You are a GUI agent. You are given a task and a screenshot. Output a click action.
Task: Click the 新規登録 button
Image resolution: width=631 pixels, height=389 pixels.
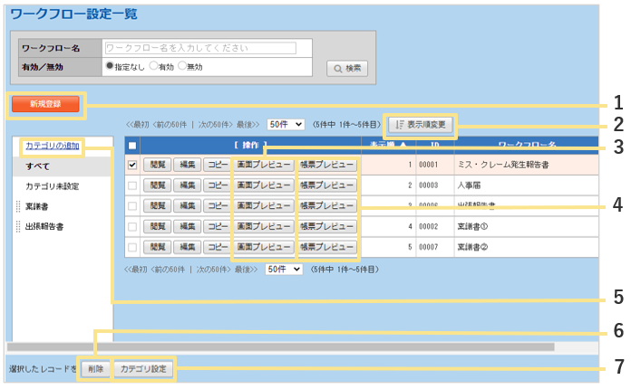[45, 104]
